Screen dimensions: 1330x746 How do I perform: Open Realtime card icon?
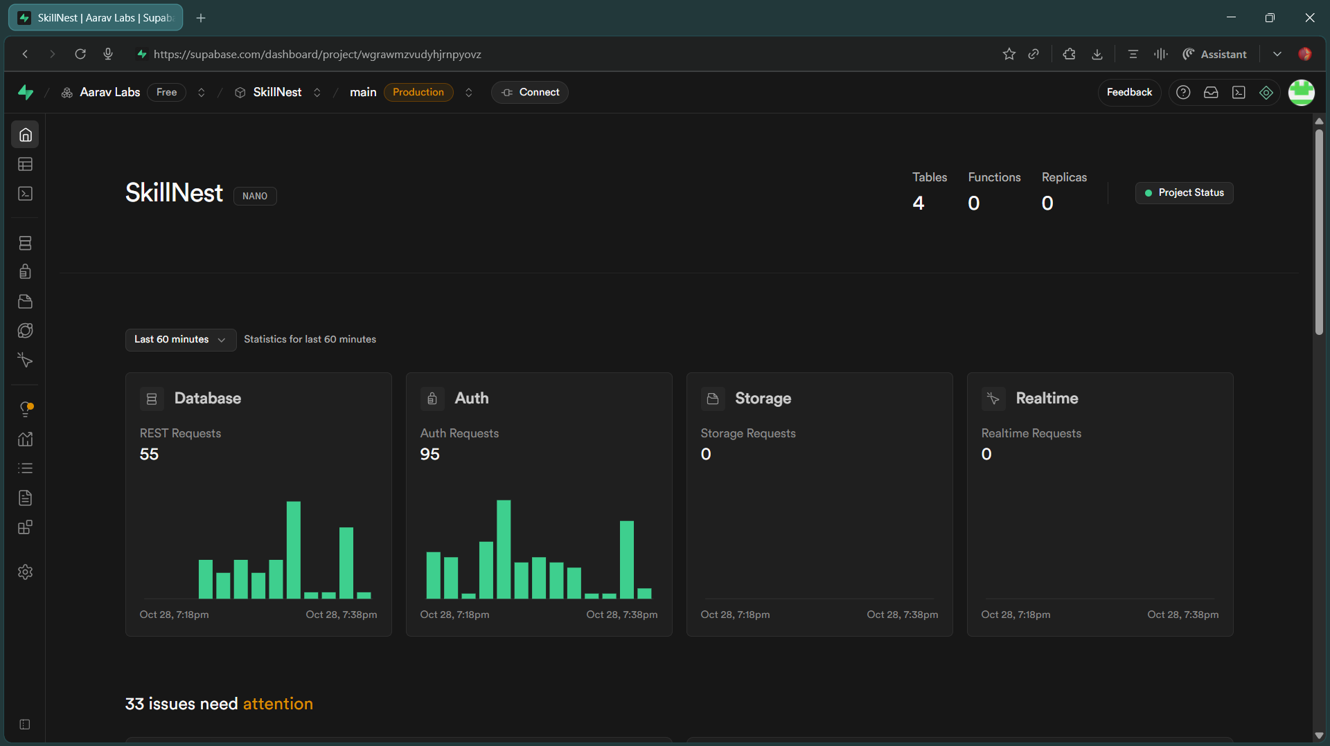(993, 399)
